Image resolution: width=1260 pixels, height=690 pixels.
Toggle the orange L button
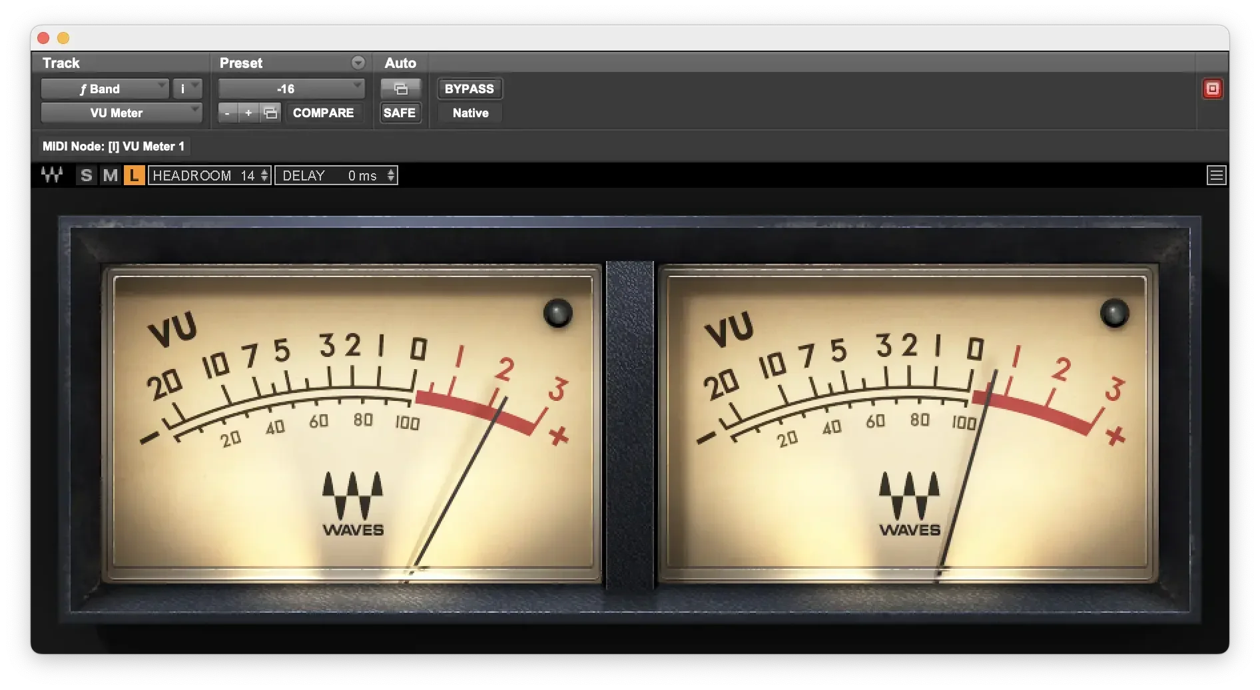(x=134, y=175)
